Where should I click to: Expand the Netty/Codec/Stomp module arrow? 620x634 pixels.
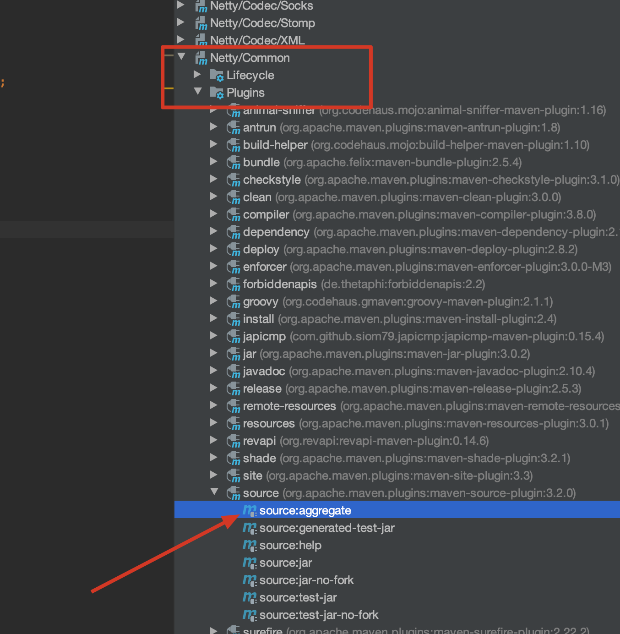[x=181, y=22]
